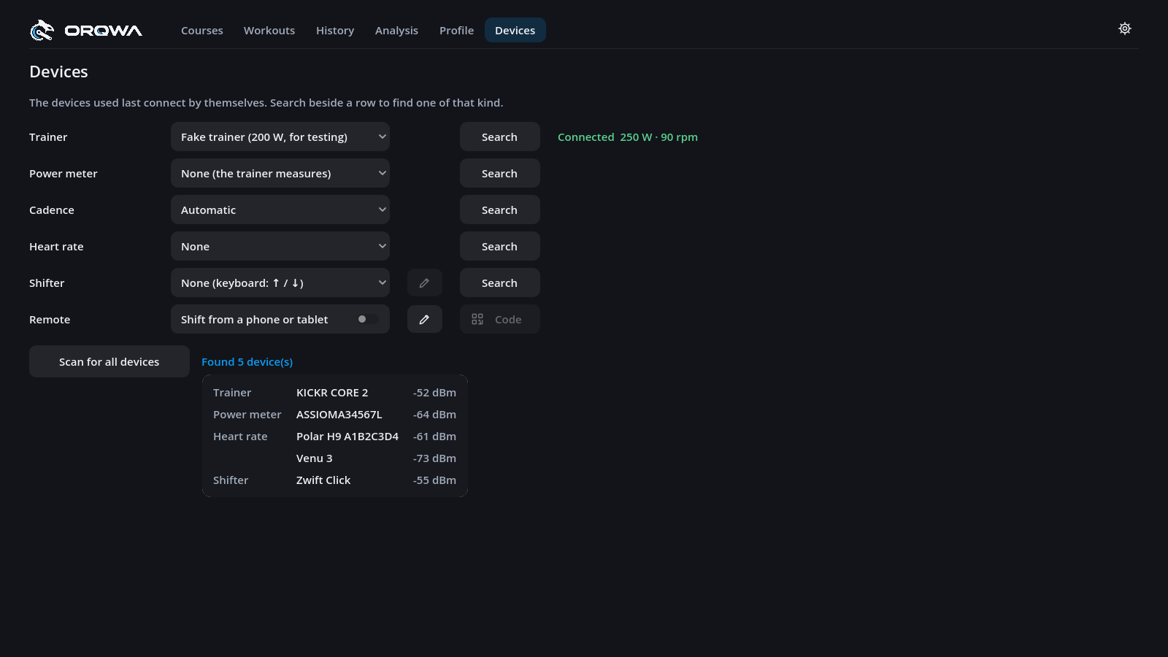Image resolution: width=1168 pixels, height=657 pixels.
Task: Expand the Cadence dropdown
Action: point(280,210)
